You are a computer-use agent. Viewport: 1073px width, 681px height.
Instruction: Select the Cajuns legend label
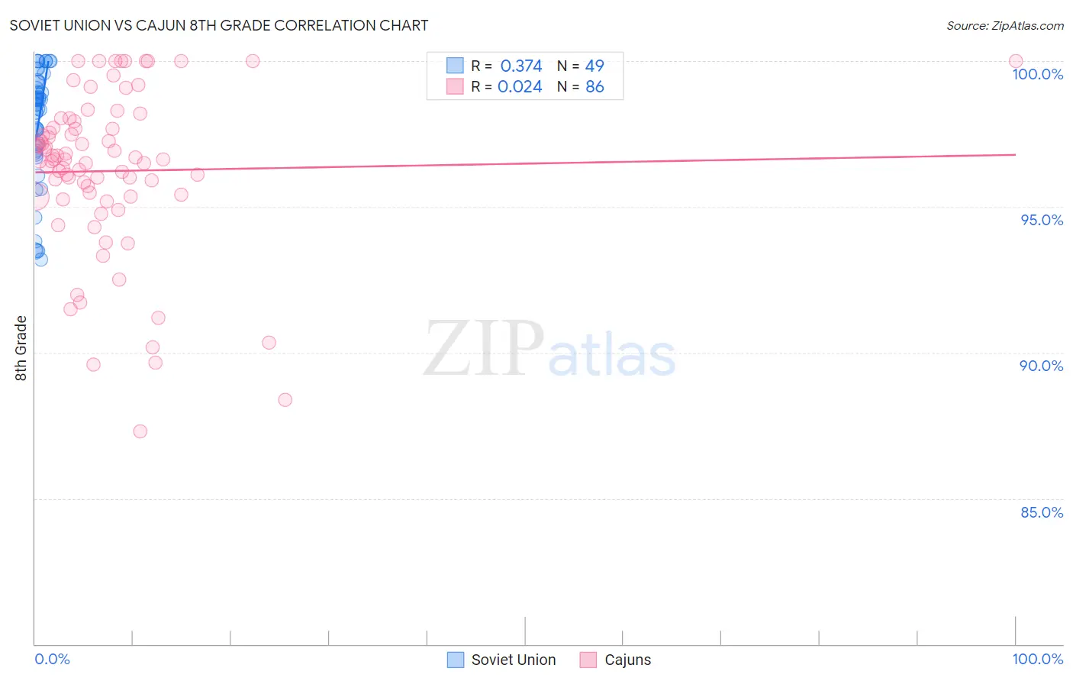tap(628, 660)
